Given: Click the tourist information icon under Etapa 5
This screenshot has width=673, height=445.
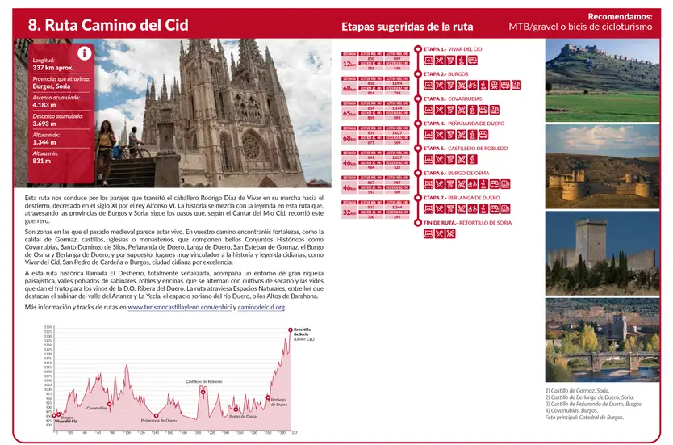Looking at the screenshot, I should pos(473,160).
